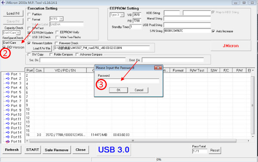
Task: Click OK in the password dialog
Action: point(119,90)
